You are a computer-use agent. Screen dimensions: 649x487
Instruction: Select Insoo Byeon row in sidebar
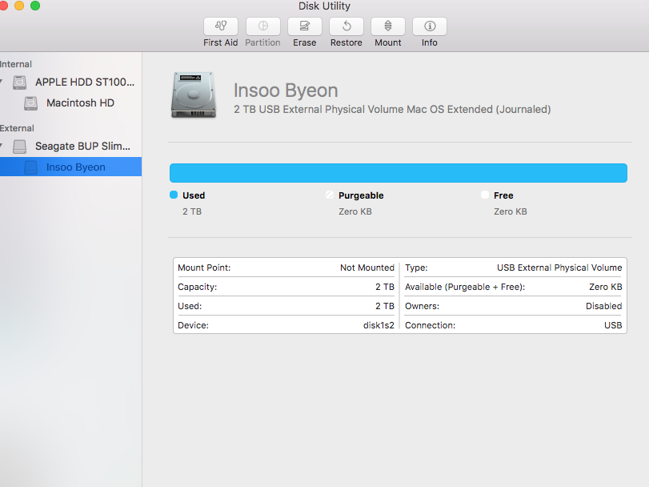click(70, 167)
